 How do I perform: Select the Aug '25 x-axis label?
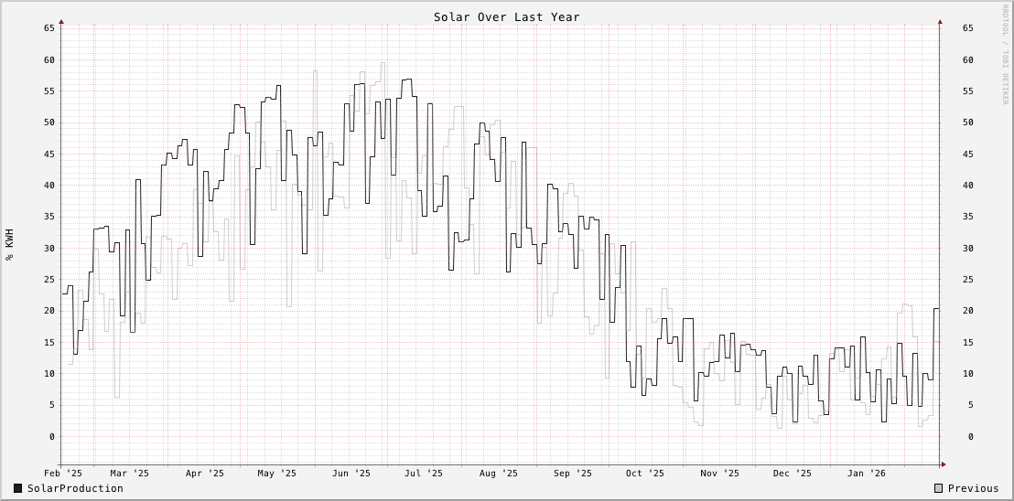point(498,474)
